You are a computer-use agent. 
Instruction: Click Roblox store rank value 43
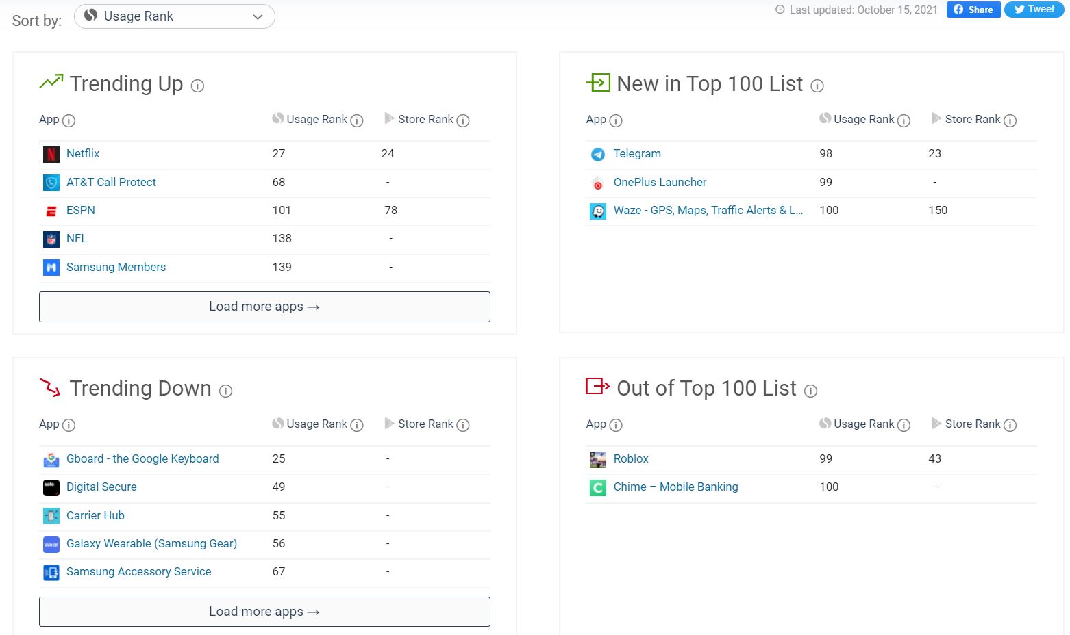point(935,458)
